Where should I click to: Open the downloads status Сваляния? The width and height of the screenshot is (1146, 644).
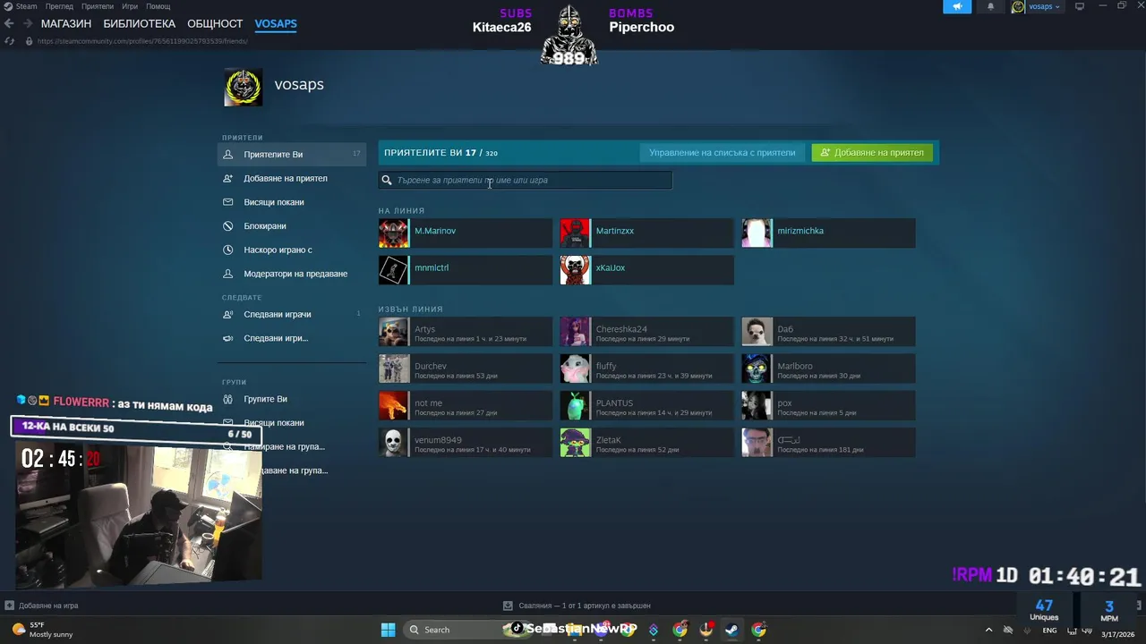(x=577, y=606)
